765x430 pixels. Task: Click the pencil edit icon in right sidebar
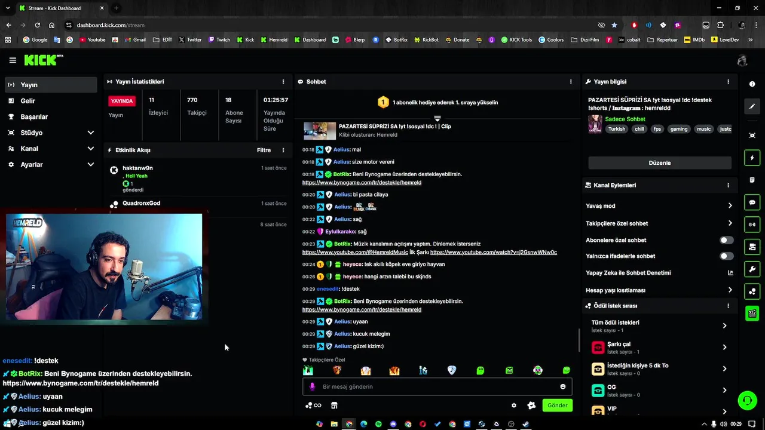pos(752,106)
